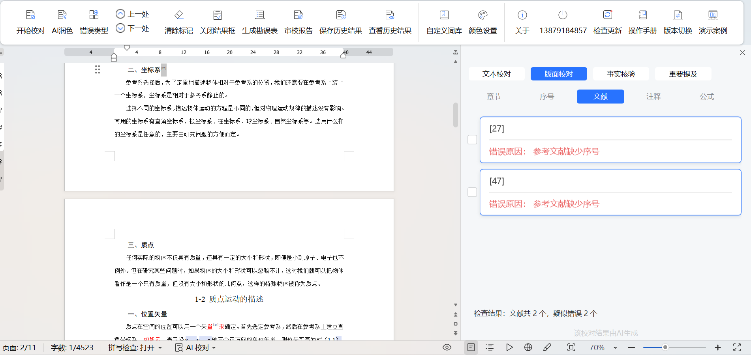
Task: Check the box beside reference error [27]
Action: [x=472, y=140]
